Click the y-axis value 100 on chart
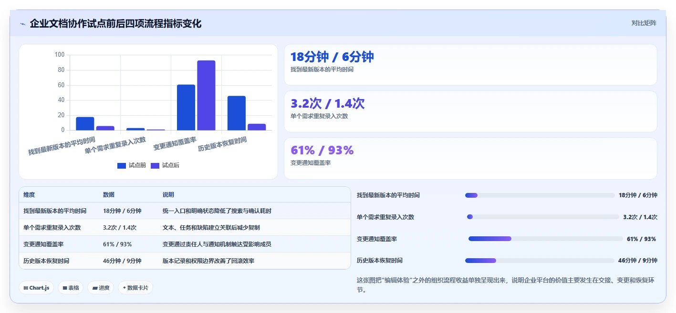 coord(60,55)
